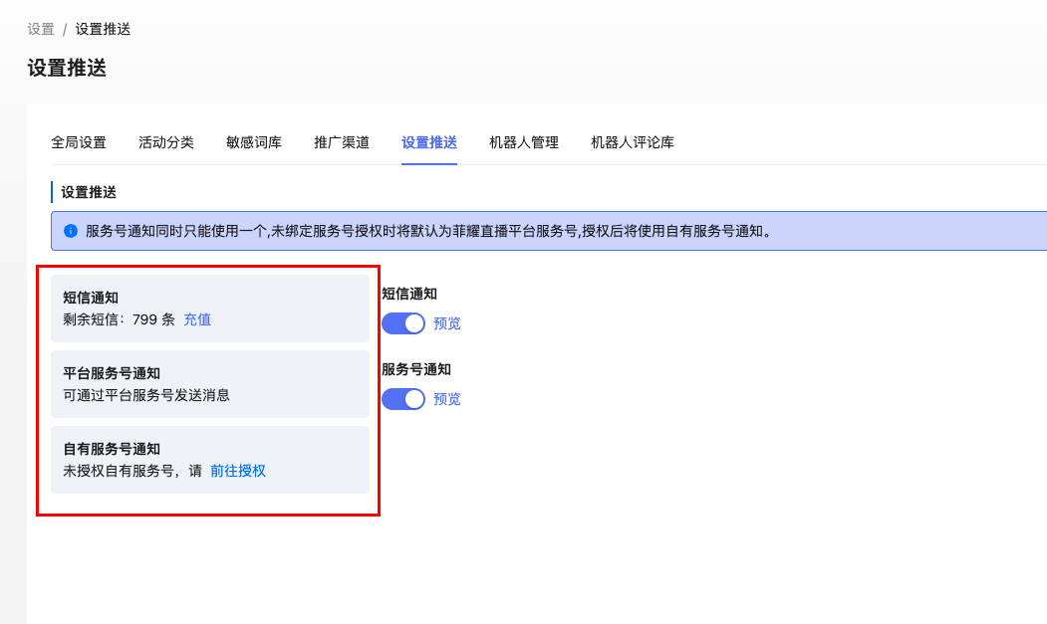Preview the 短信通知 message

[447, 323]
